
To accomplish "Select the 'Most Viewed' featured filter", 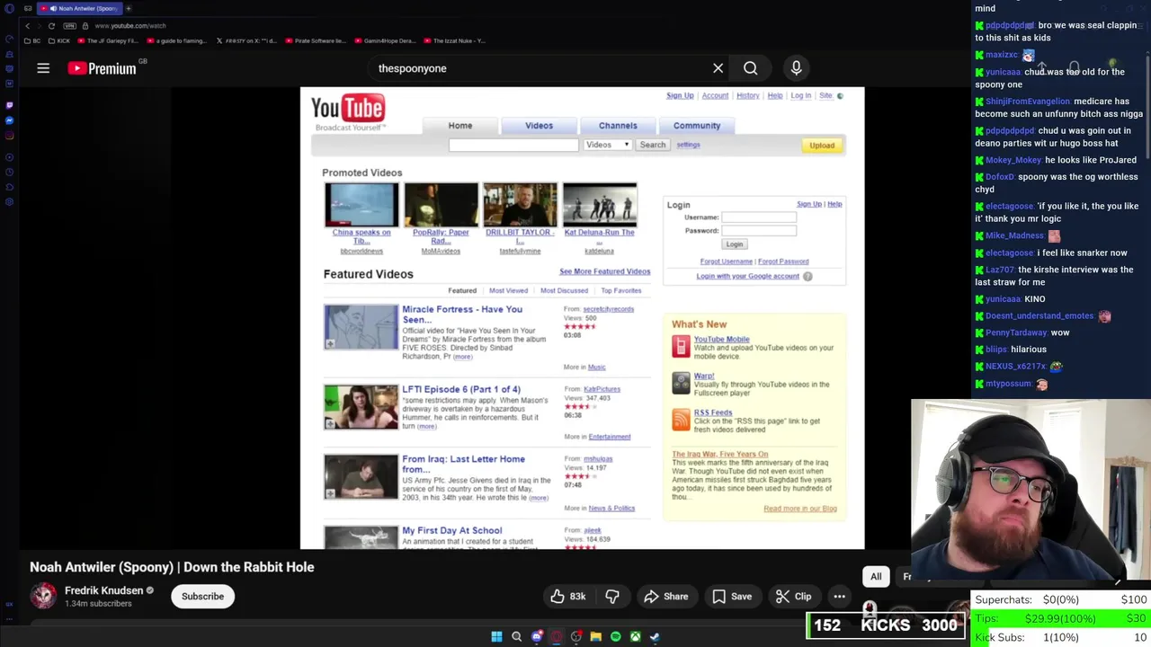I will pos(508,290).
